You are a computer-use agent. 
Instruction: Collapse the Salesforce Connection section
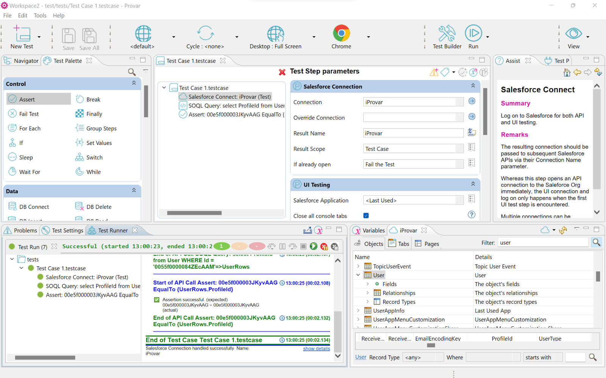473,86
